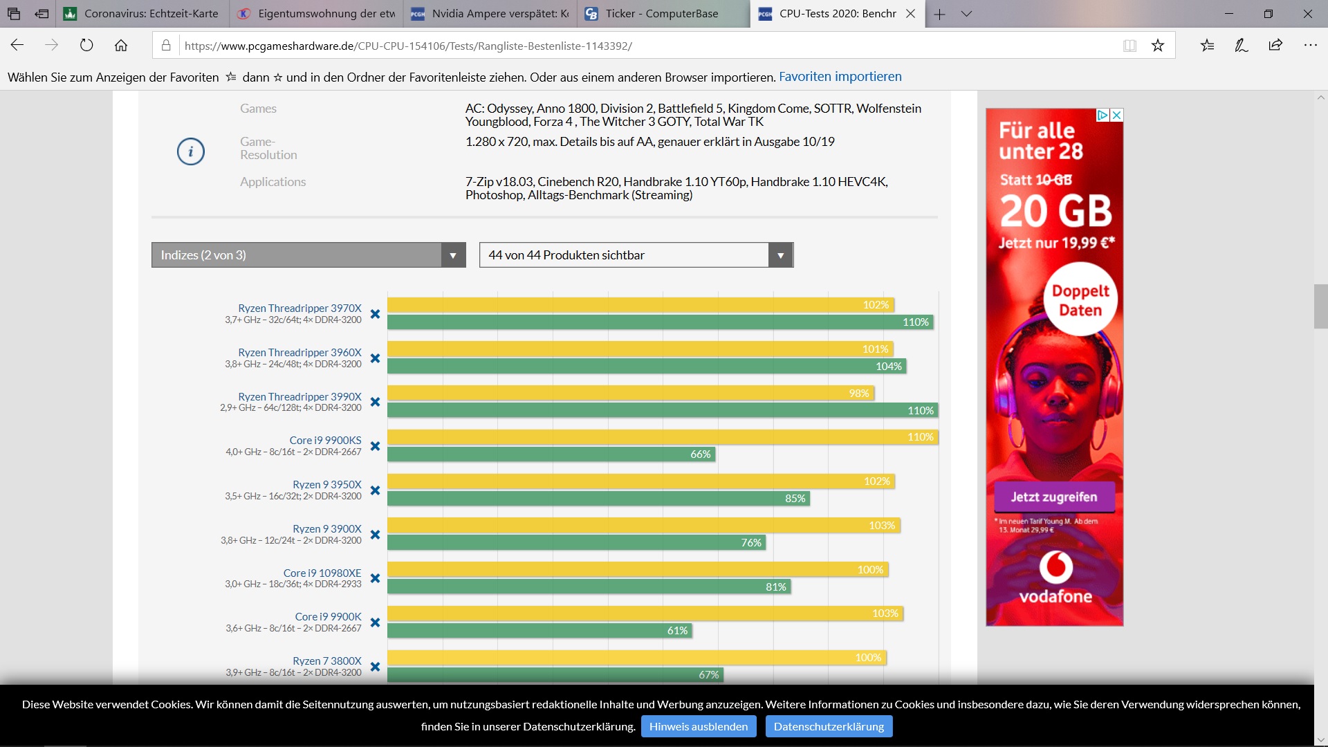Click the info circle icon beside Game-Resolution

[191, 151]
